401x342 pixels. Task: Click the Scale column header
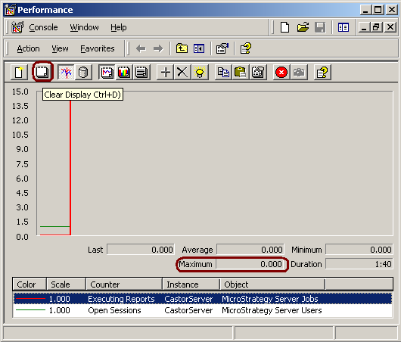[66, 284]
